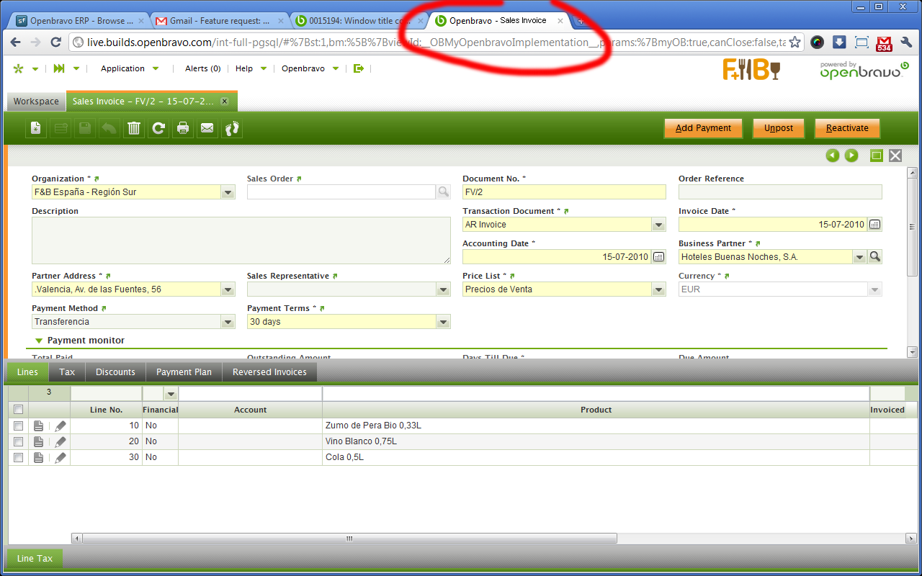This screenshot has width=922, height=576.
Task: Click the lines grid horizontal scrollbar thumb
Action: click(x=349, y=539)
